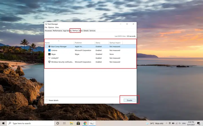Open Google Chrome from the taskbar
Viewport: 203px width, 126px height.
pyautogui.click(x=85, y=123)
